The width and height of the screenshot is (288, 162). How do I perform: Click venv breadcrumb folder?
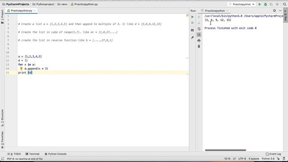click(x=63, y=4)
